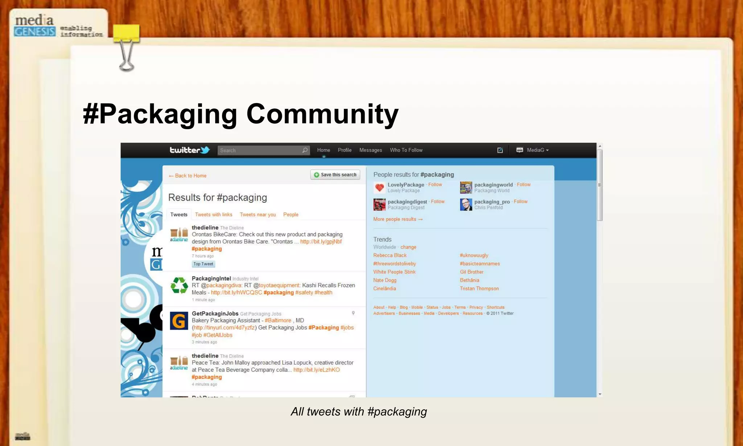Click green plus icon in Save this search
The width and height of the screenshot is (743, 446).
point(316,175)
